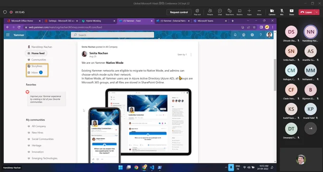Open the More actions menu
The image size is (323, 172).
click(x=259, y=12)
